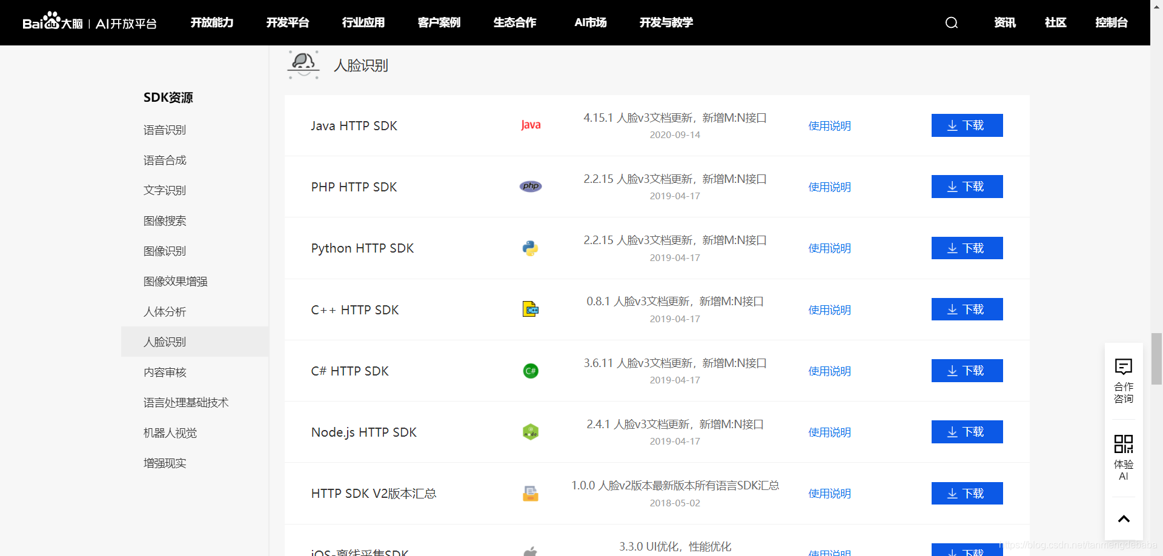Download the Java HTTP SDK
Image resolution: width=1163 pixels, height=556 pixels.
[x=967, y=125]
